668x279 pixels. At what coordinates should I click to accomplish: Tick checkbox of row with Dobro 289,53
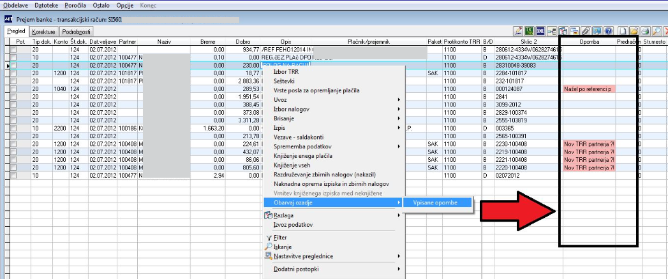click(x=13, y=89)
